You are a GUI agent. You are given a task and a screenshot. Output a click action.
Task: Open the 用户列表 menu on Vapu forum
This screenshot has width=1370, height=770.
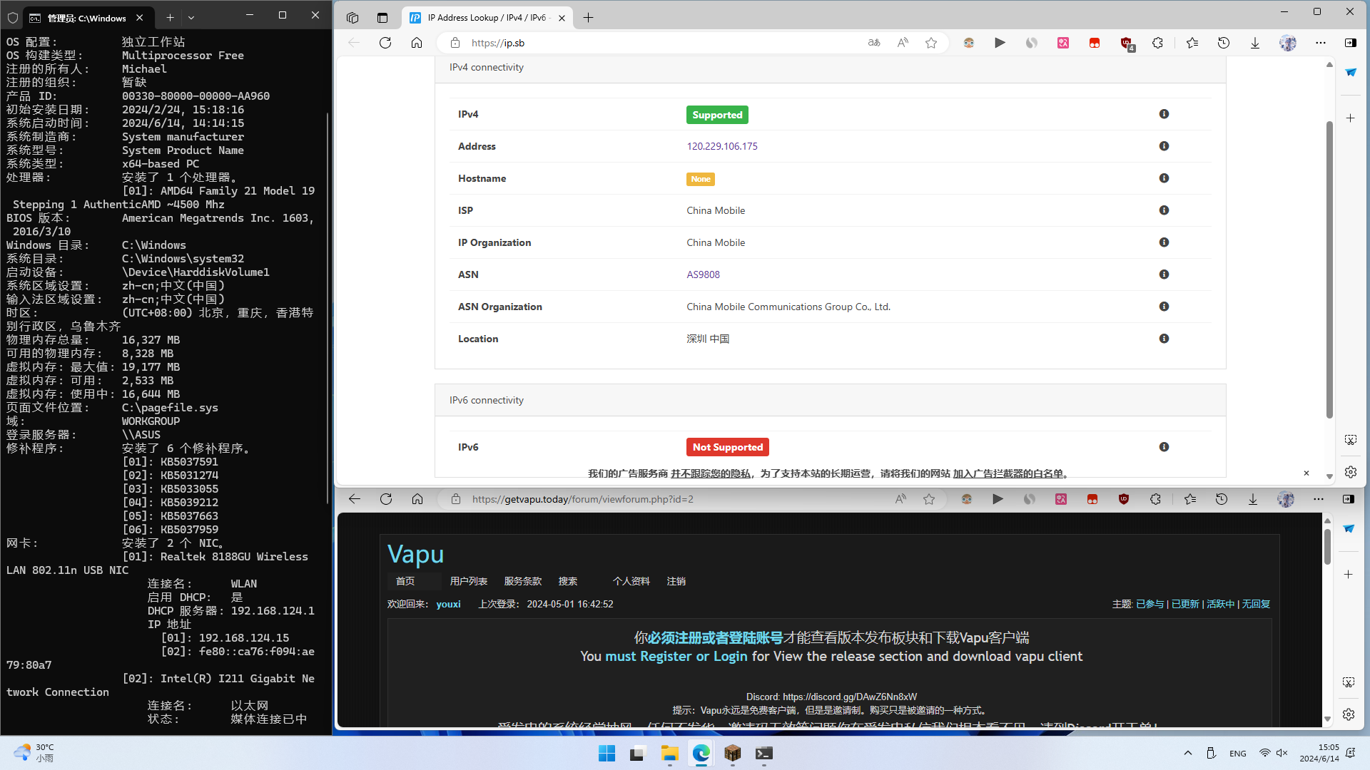(469, 581)
